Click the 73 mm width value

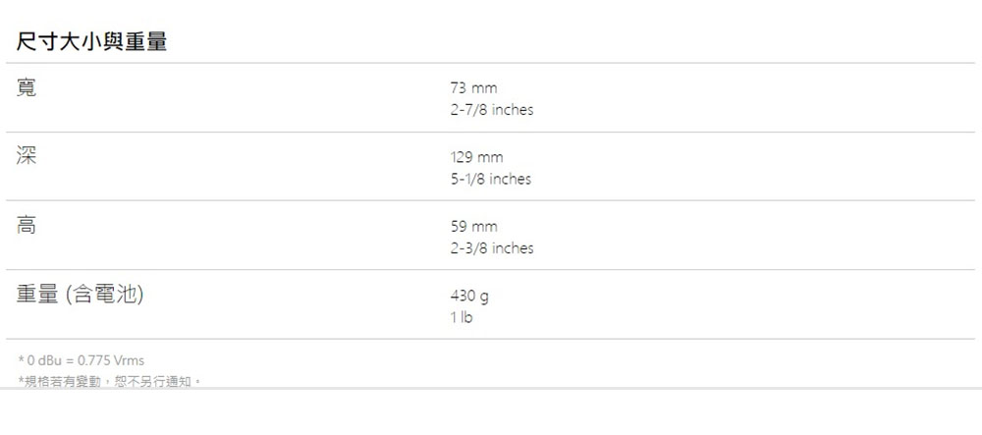coord(473,88)
